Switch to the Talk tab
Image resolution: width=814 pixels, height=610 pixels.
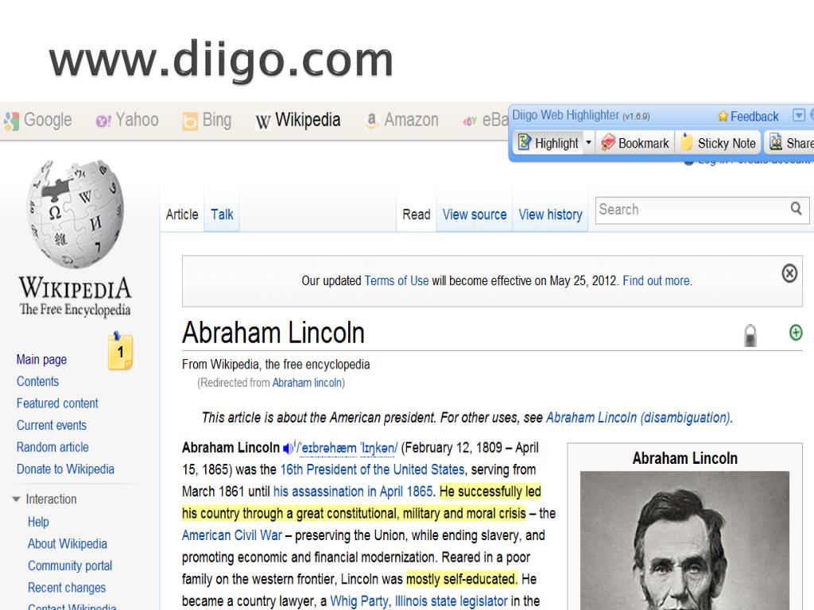(x=222, y=214)
